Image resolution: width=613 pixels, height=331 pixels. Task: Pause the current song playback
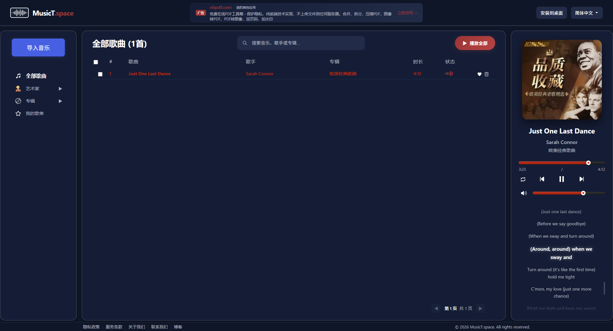pos(561,179)
